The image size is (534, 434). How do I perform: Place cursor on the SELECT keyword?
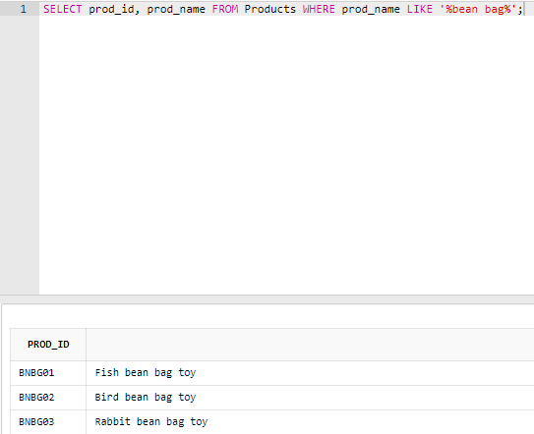coord(63,9)
